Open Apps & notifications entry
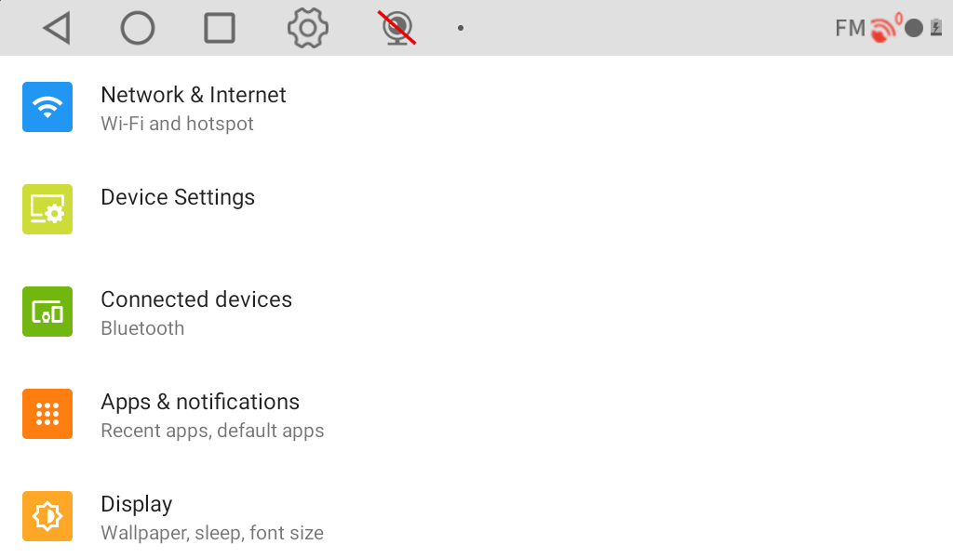This screenshot has height=558, width=953. pyautogui.click(x=476, y=414)
